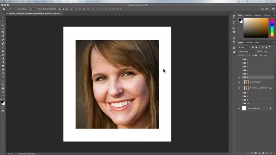276x155 pixels.
Task: Click the Home icon in options bar
Action: pyautogui.click(x=4, y=9)
